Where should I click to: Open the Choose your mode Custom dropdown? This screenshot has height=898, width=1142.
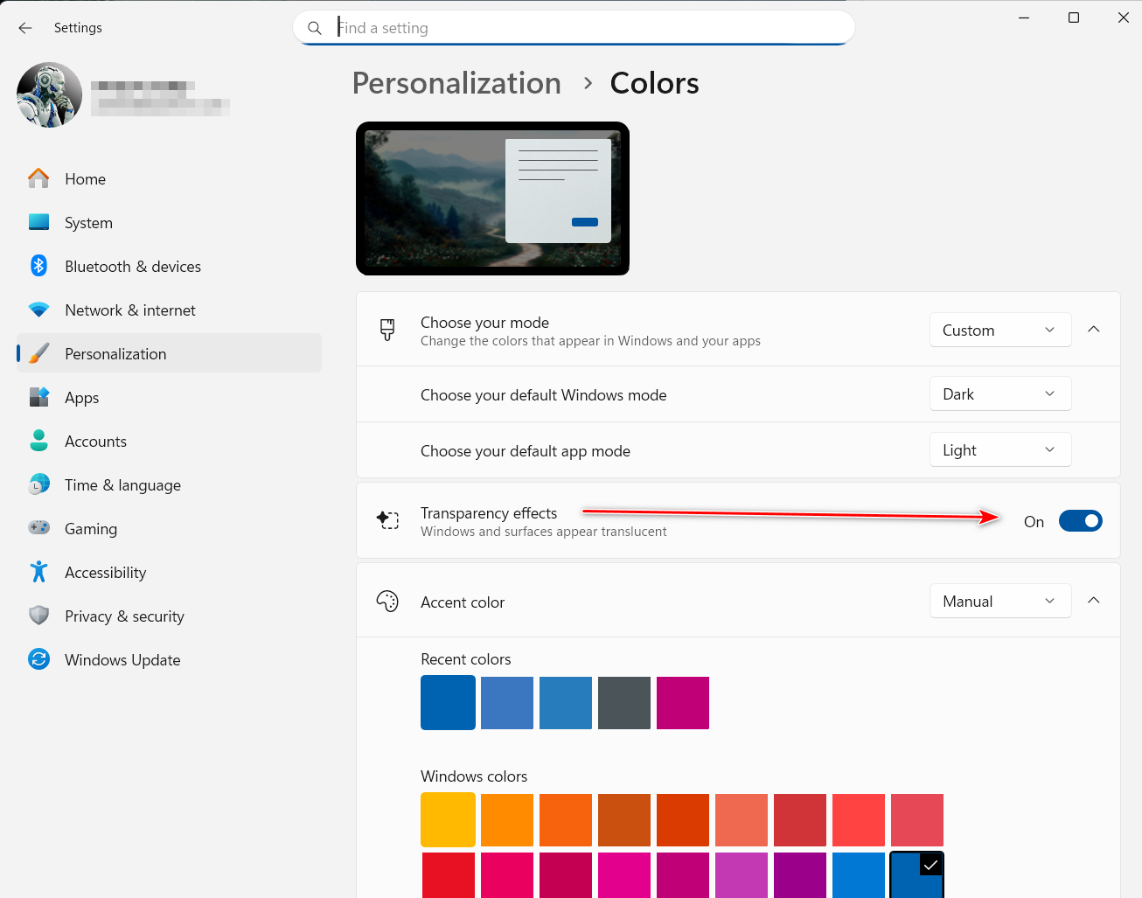pos(999,330)
